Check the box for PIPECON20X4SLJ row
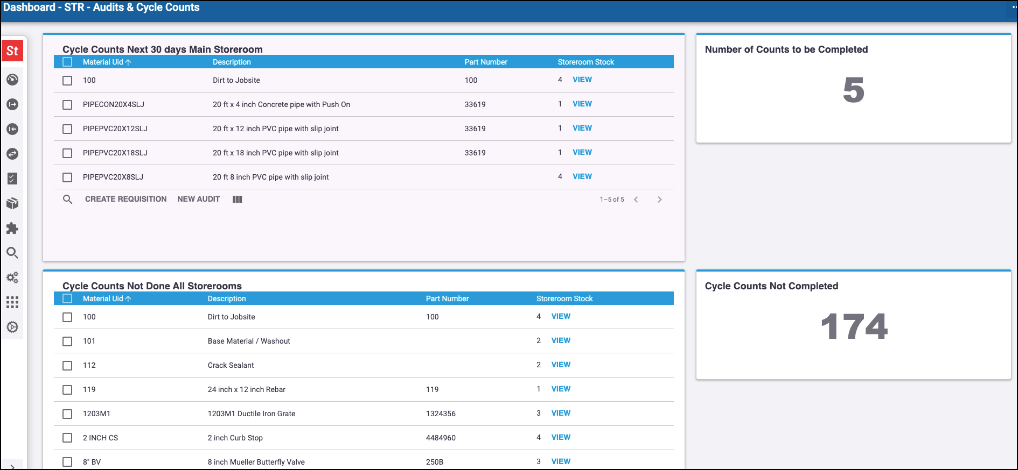 (67, 105)
